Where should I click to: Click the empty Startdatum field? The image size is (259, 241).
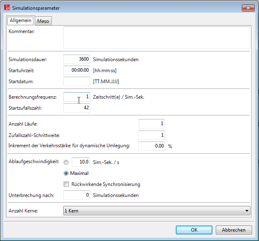point(77,81)
